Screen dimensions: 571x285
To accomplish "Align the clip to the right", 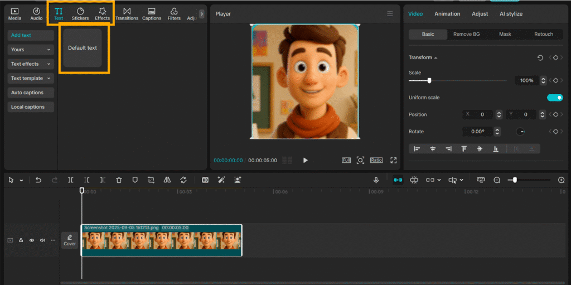I will click(x=449, y=149).
